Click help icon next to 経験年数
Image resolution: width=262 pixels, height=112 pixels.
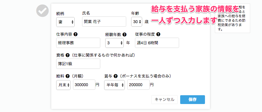pyautogui.click(x=125, y=35)
